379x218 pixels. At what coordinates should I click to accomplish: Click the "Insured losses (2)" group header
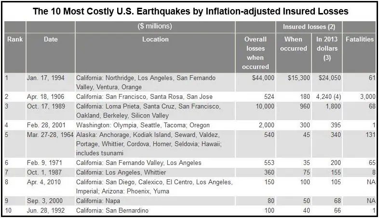pyautogui.click(x=308, y=27)
